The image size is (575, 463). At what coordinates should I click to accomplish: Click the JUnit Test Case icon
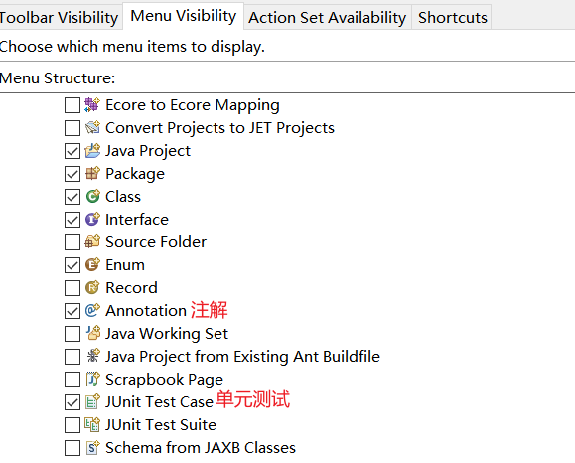coord(92,401)
